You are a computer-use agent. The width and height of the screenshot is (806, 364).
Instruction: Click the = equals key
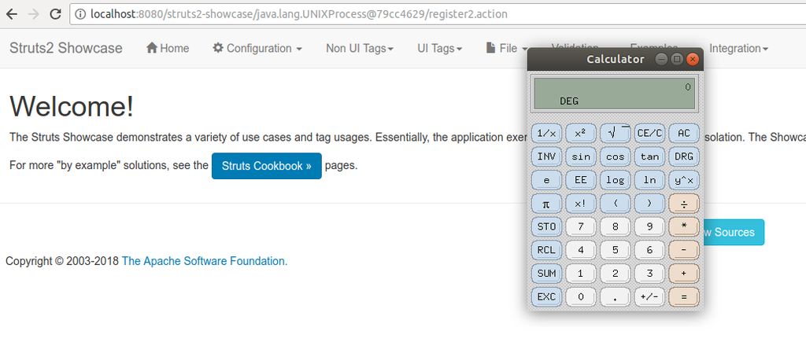pyautogui.click(x=684, y=296)
